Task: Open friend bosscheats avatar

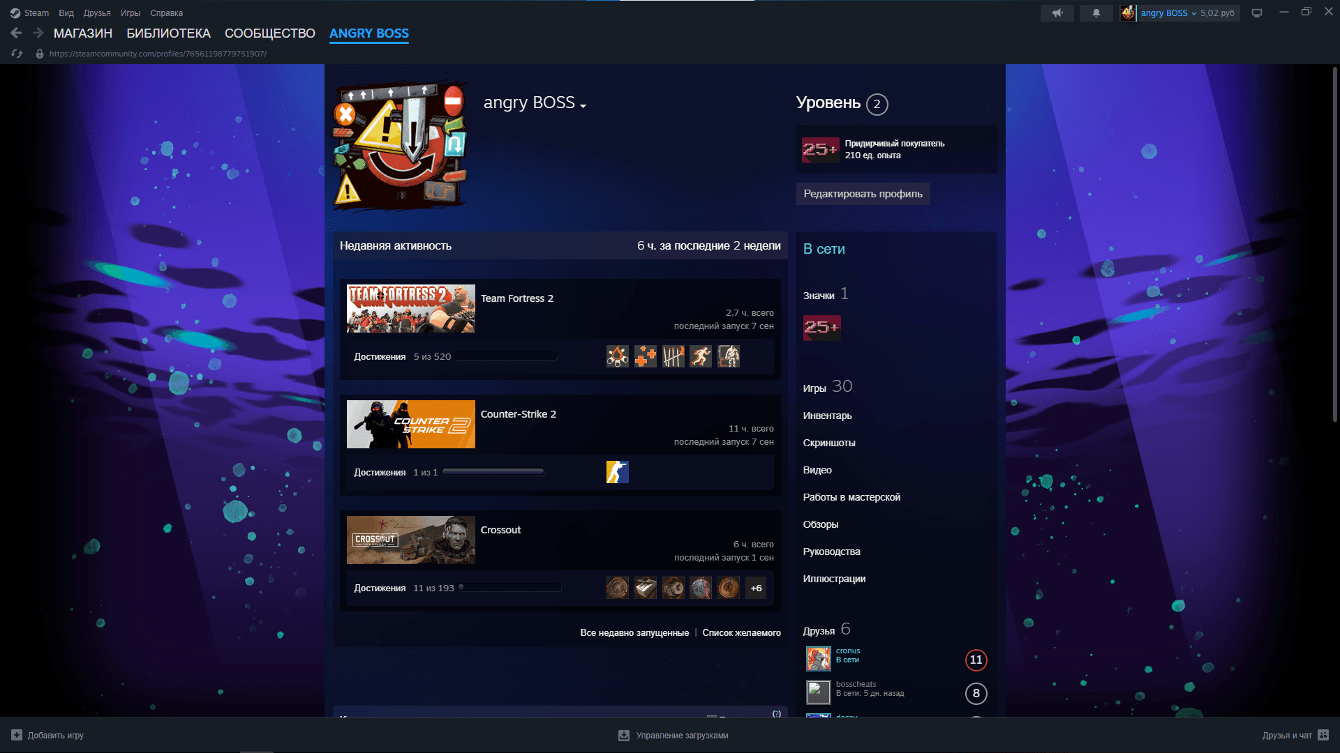Action: [x=819, y=692]
